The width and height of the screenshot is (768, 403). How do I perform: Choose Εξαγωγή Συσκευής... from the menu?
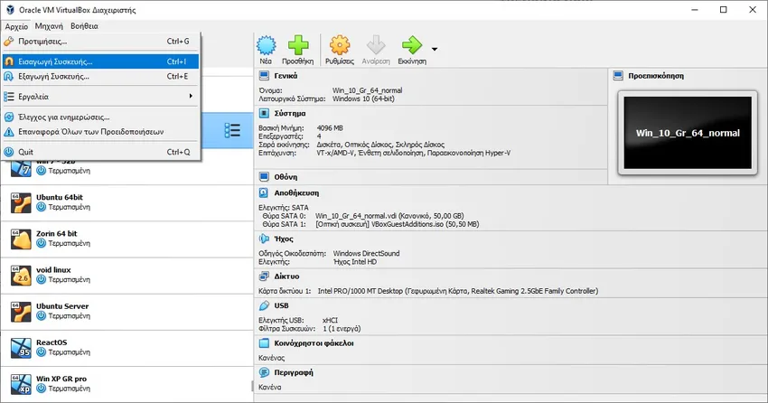point(100,77)
